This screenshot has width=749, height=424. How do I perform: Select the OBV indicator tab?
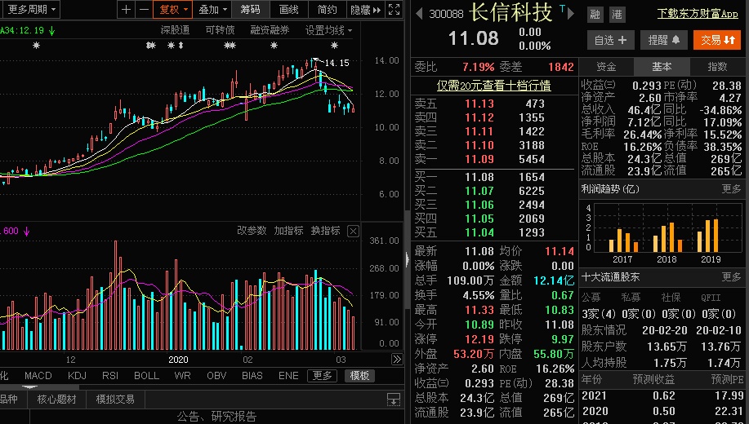(x=216, y=376)
